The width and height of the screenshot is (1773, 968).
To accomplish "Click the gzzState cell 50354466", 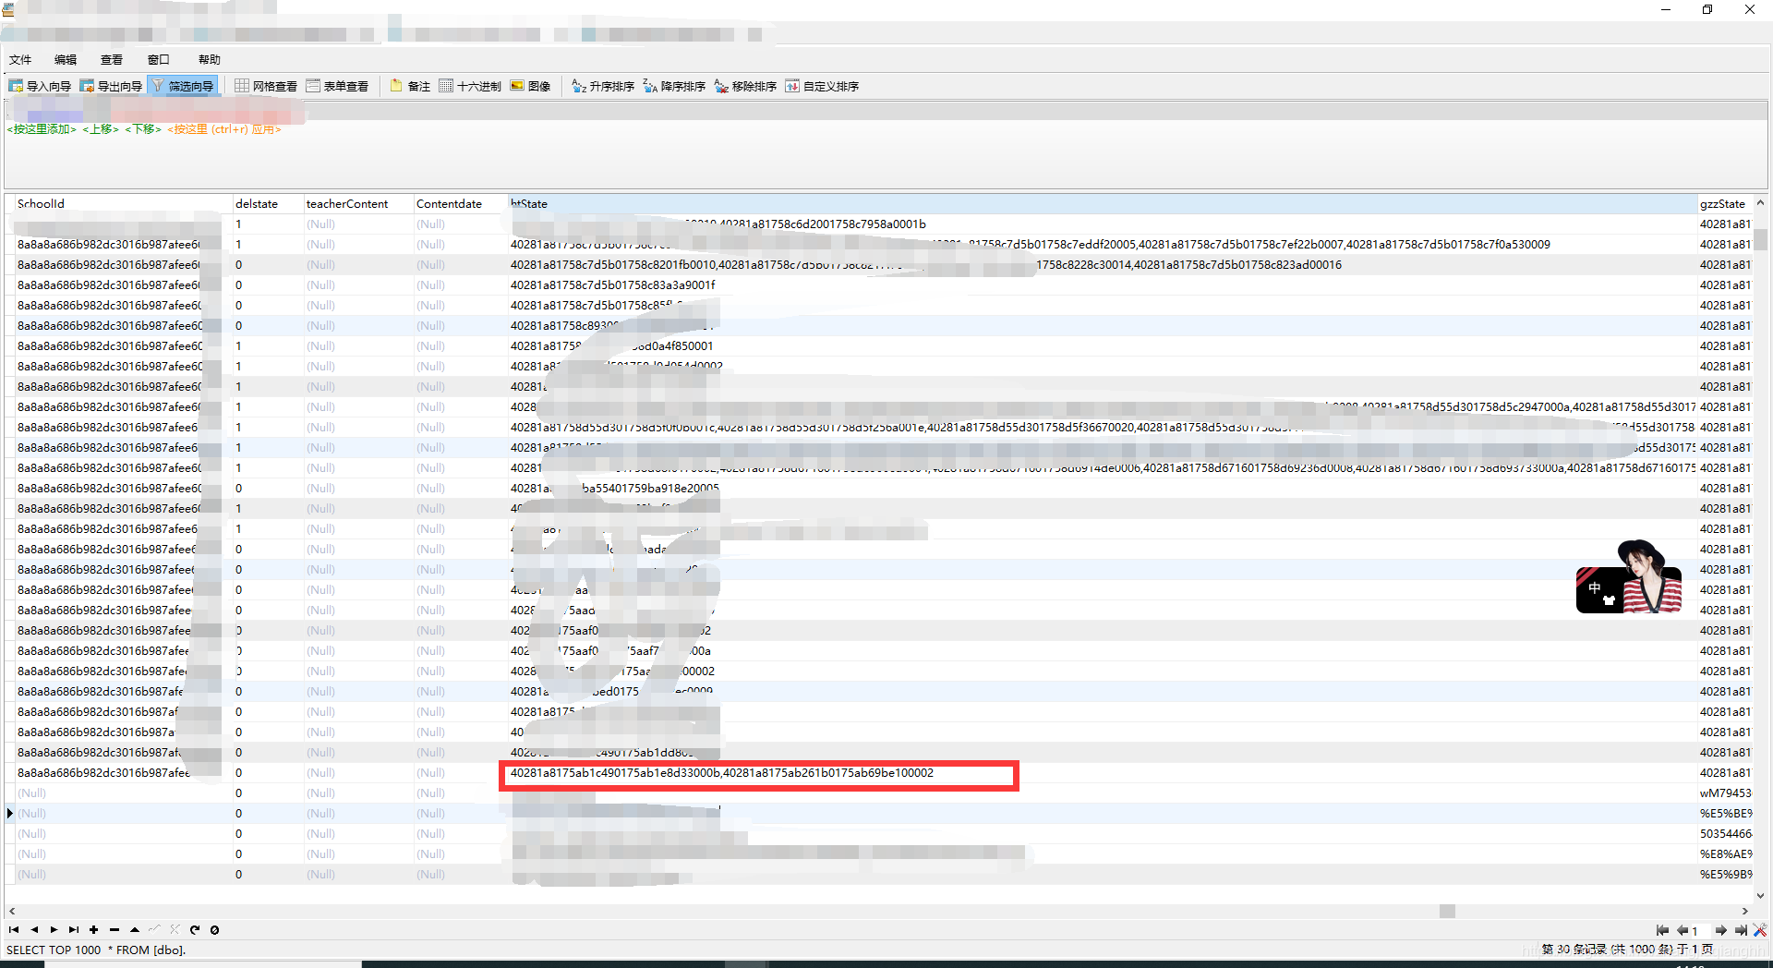I will (1725, 834).
